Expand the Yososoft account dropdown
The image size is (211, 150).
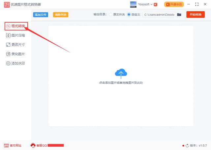coord(152,5)
